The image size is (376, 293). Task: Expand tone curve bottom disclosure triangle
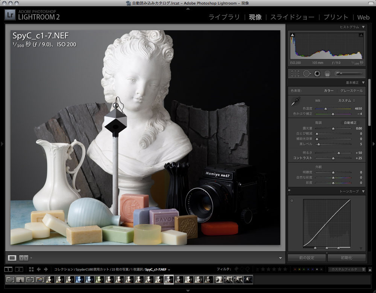tap(361, 249)
